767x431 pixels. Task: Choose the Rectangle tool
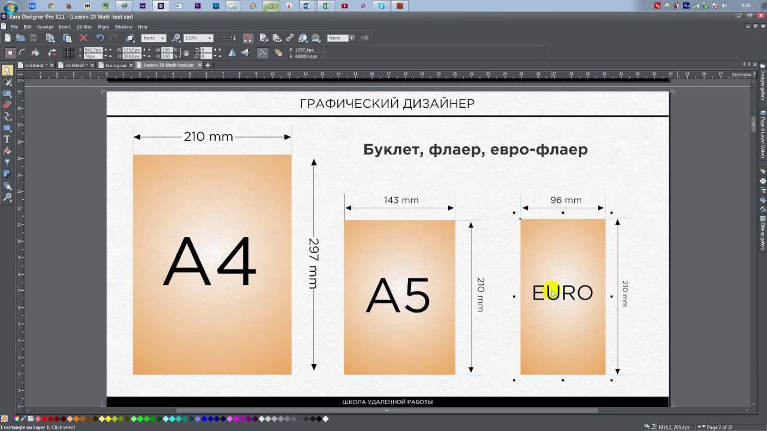(7, 128)
